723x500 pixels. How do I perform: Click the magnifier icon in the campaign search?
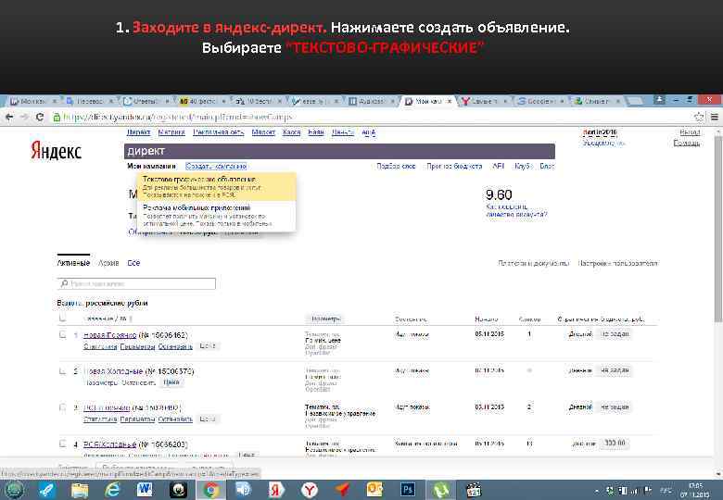pyautogui.click(x=64, y=283)
